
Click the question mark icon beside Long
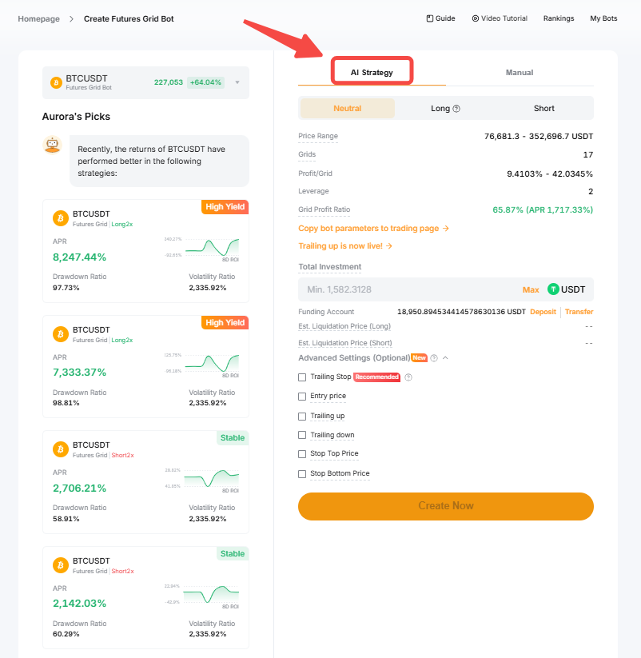point(456,109)
